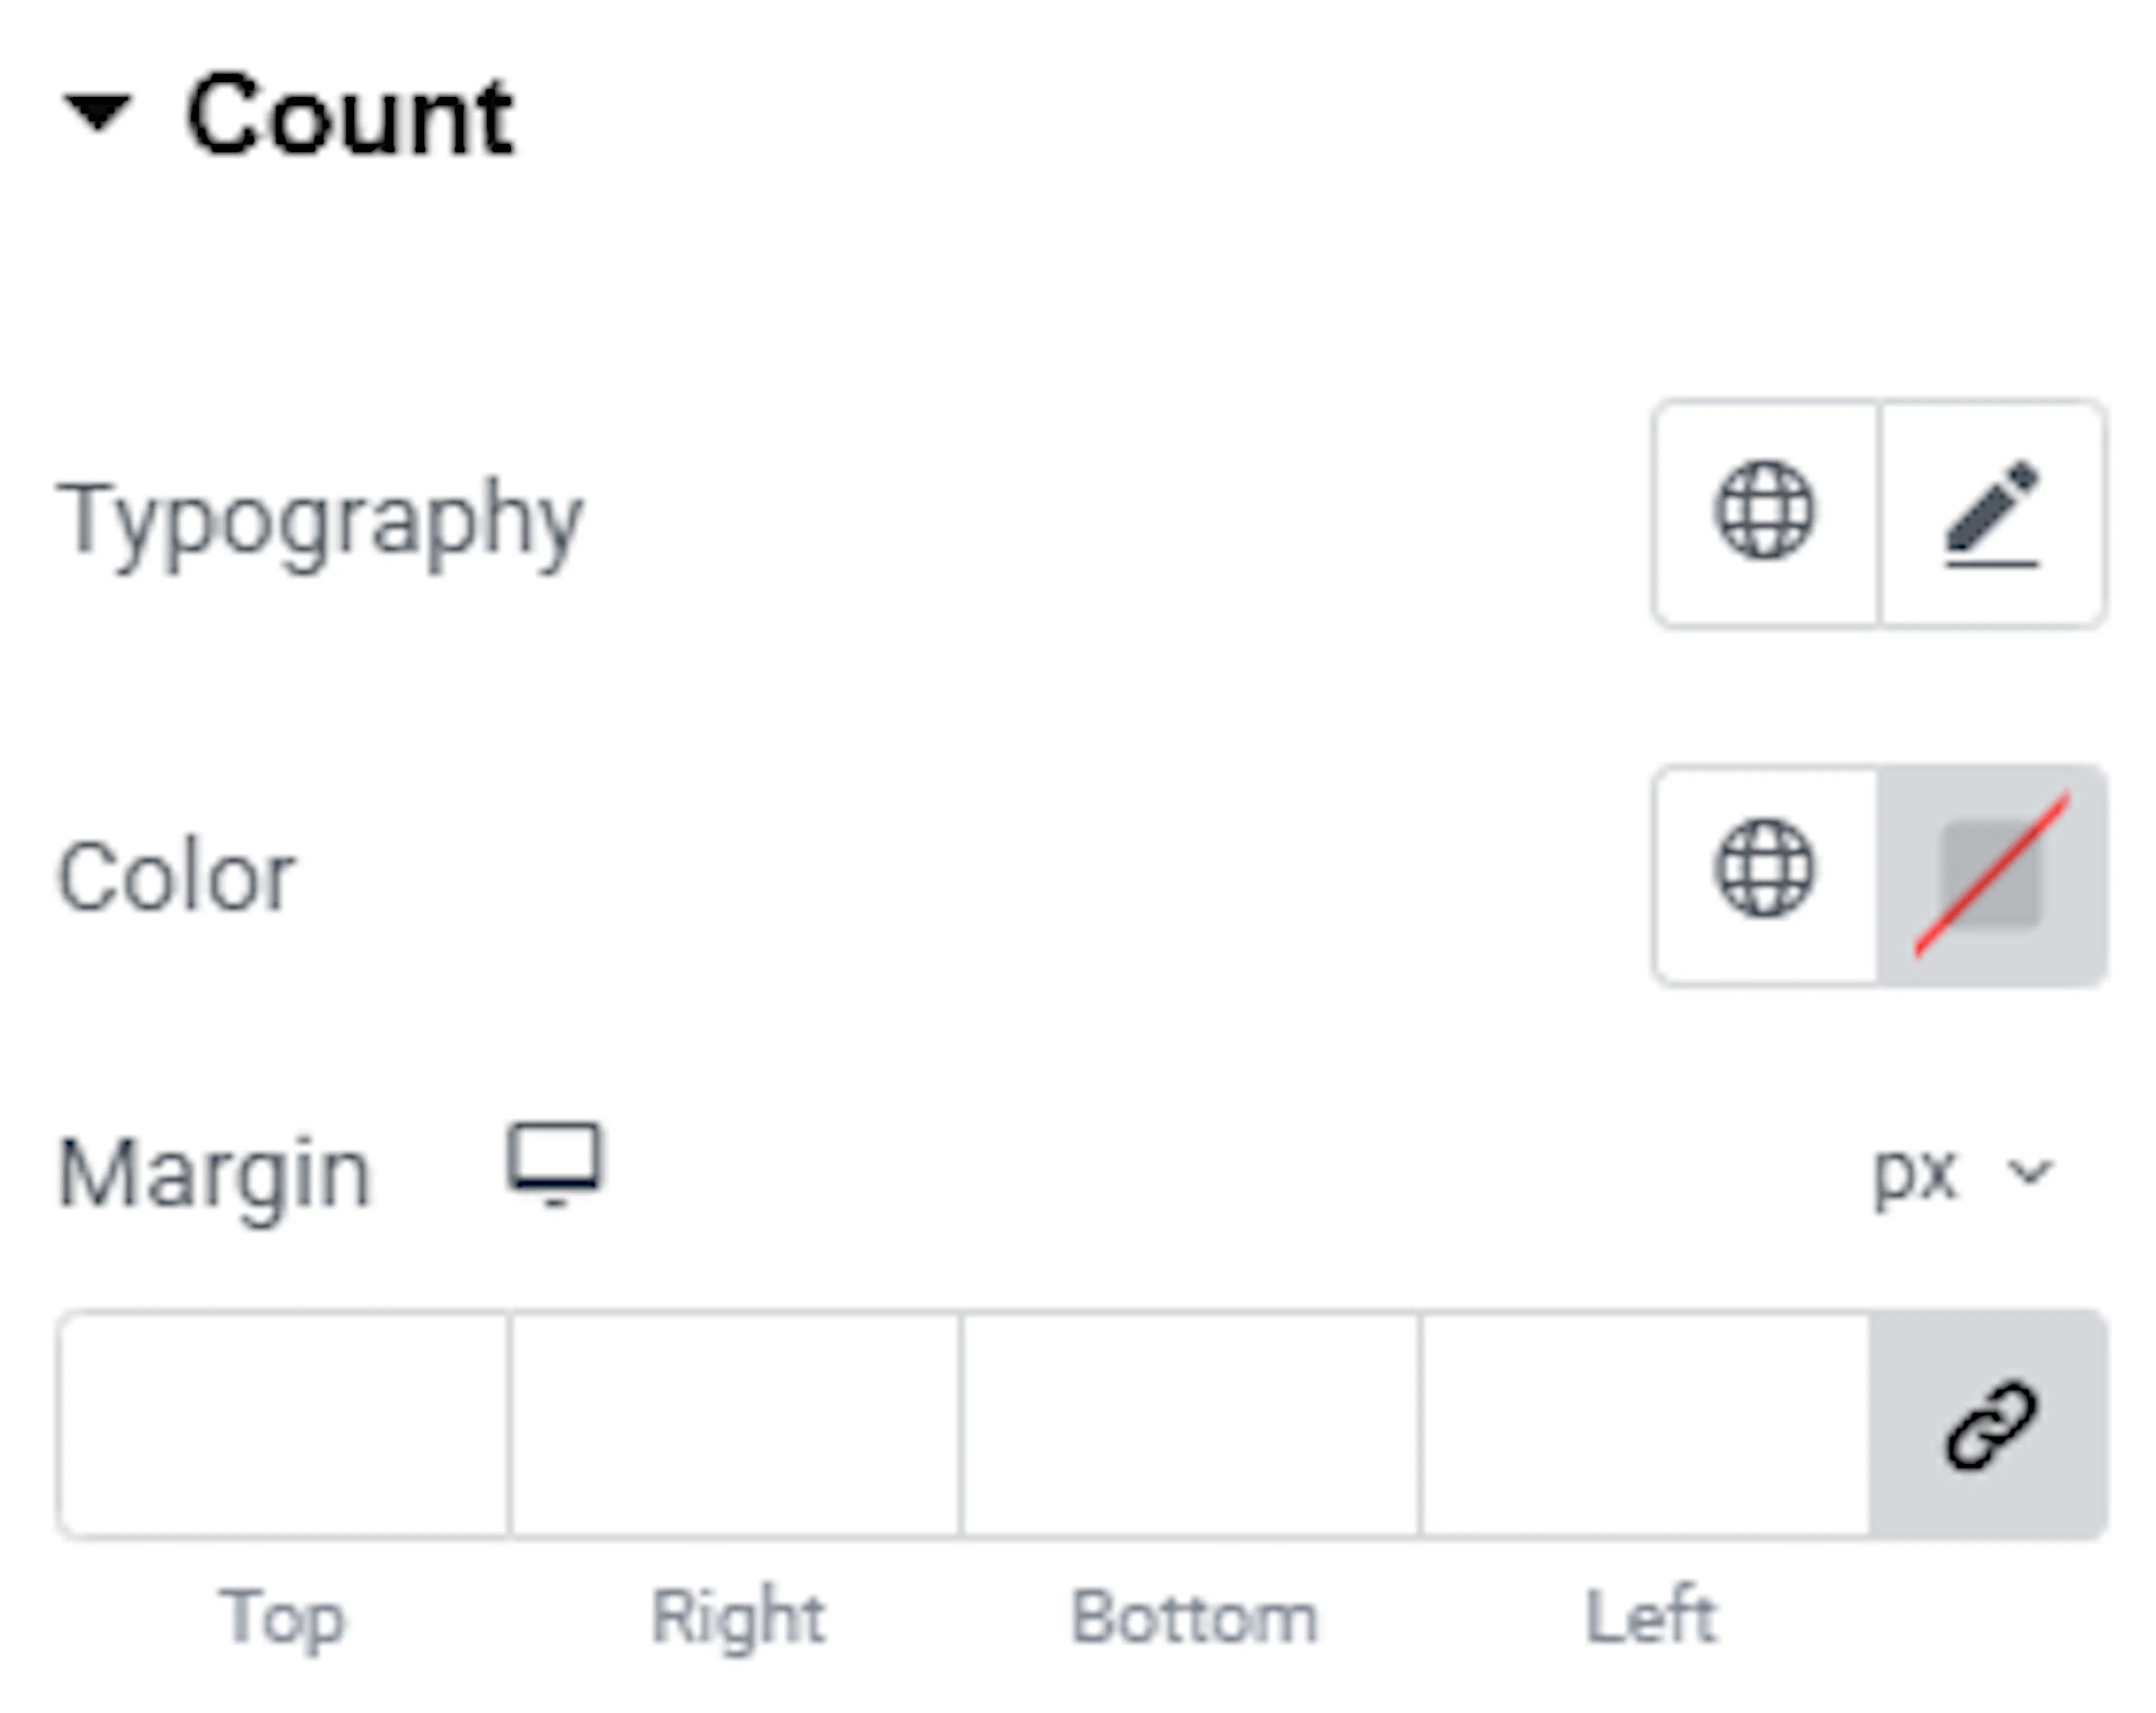
Task: Focus the Left margin input
Action: coord(1645,1424)
